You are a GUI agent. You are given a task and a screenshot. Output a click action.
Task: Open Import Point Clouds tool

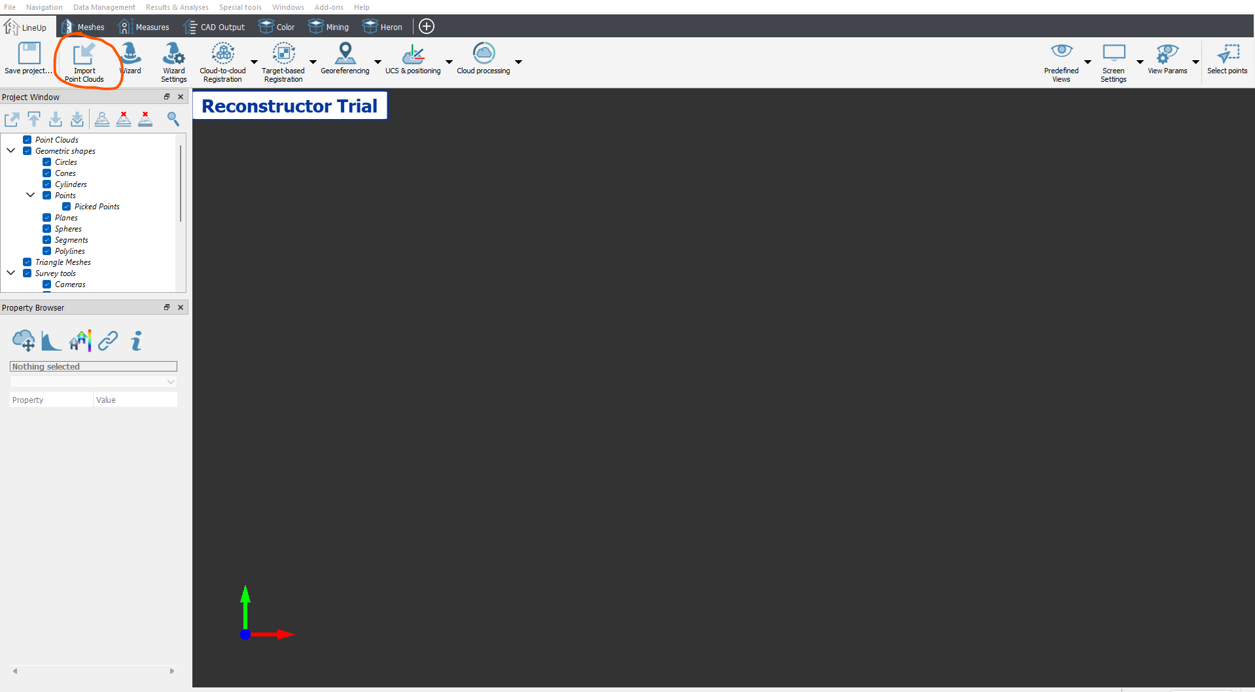84,62
